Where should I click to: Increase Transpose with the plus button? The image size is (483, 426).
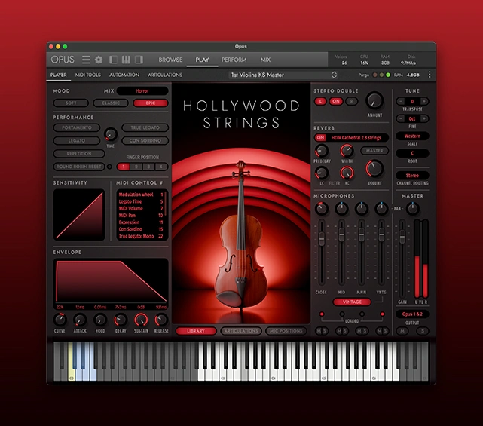pyautogui.click(x=424, y=101)
